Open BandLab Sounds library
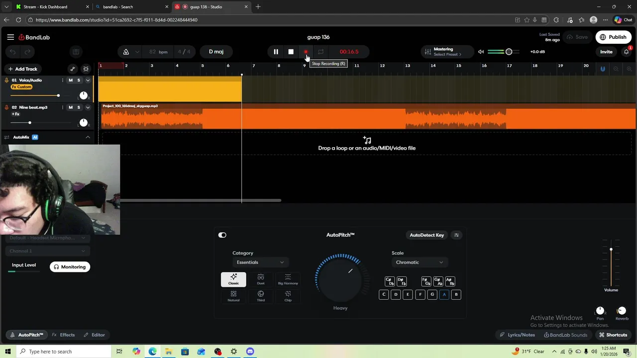 565,335
